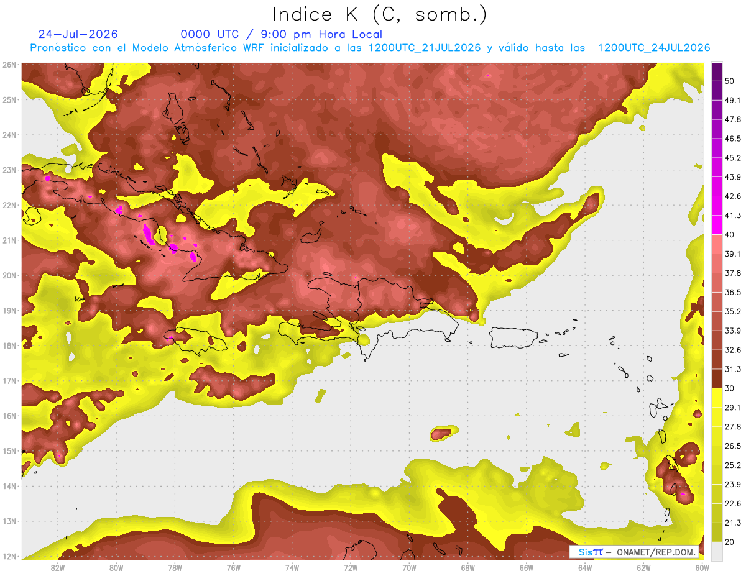This screenshot has height=576, width=746.
Task: Click the color bar label "29.1"
Action: pyautogui.click(x=733, y=408)
